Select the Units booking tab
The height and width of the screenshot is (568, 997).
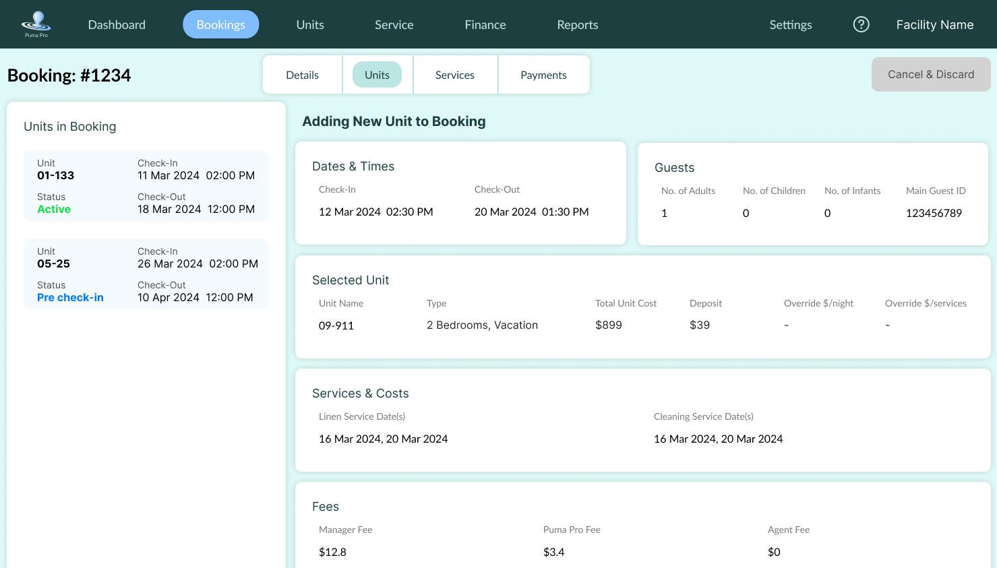[x=377, y=75]
